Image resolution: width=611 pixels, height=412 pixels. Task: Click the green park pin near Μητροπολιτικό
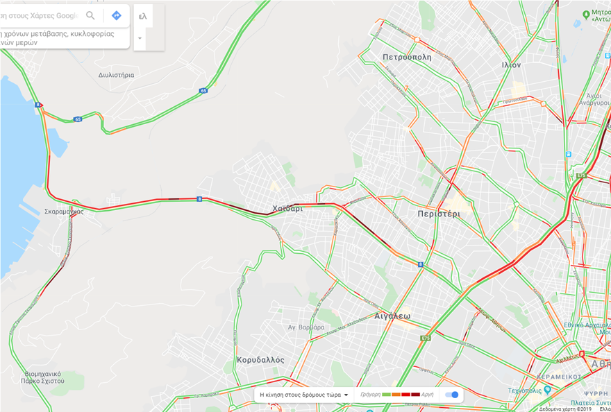[586, 15]
